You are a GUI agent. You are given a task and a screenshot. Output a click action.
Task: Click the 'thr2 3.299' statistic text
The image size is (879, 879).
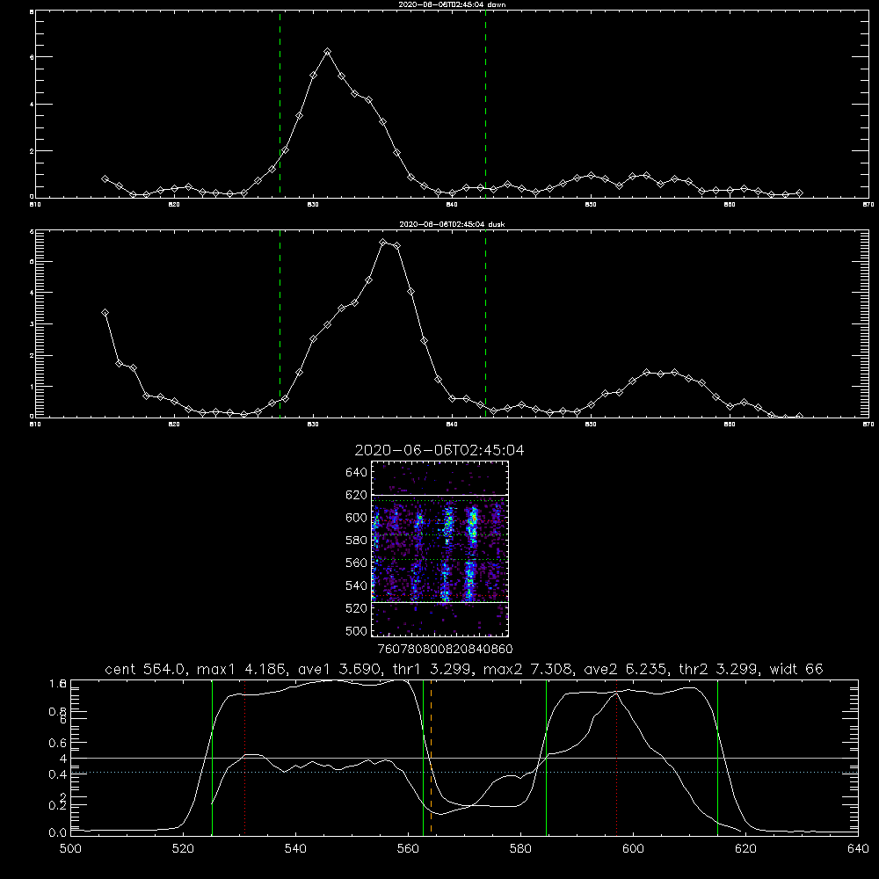click(x=720, y=669)
